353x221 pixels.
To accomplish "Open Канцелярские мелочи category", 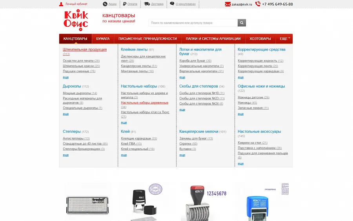I will coord(199,132).
